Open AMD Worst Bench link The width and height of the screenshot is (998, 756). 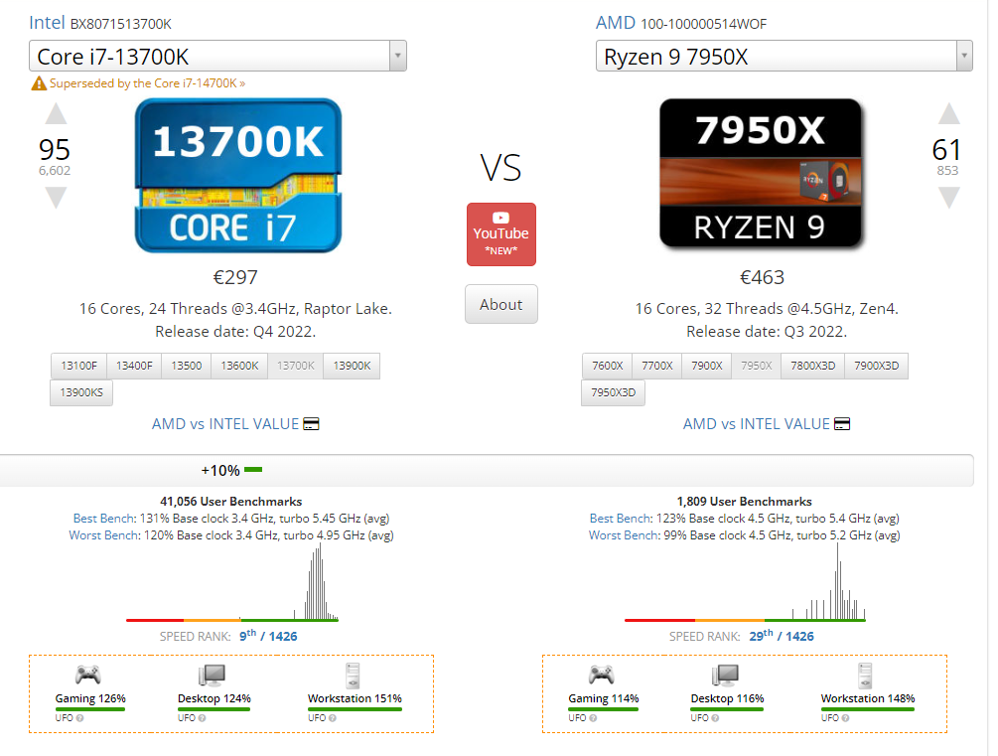(624, 535)
